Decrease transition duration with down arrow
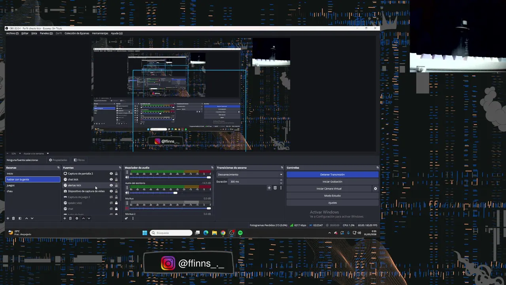506x285 pixels. [281, 183]
